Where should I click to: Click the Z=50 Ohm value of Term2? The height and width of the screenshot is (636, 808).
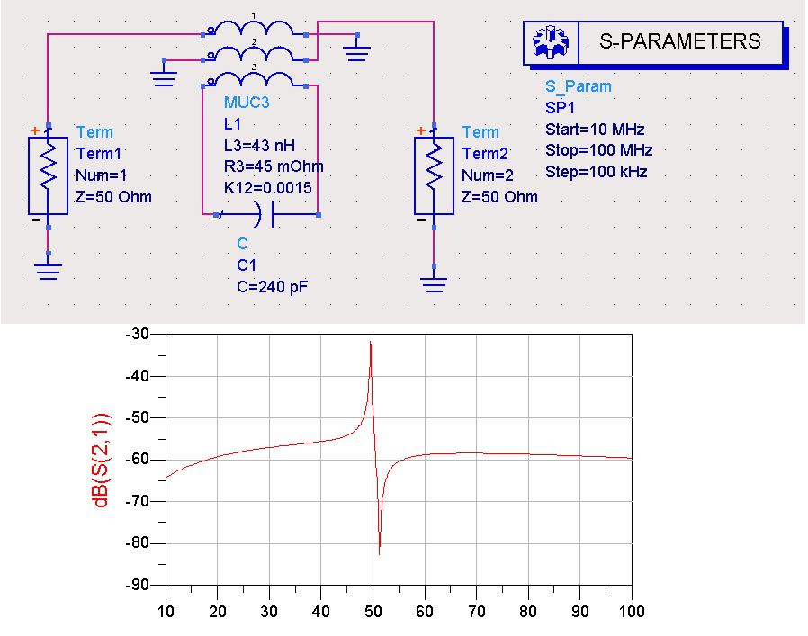coord(499,197)
